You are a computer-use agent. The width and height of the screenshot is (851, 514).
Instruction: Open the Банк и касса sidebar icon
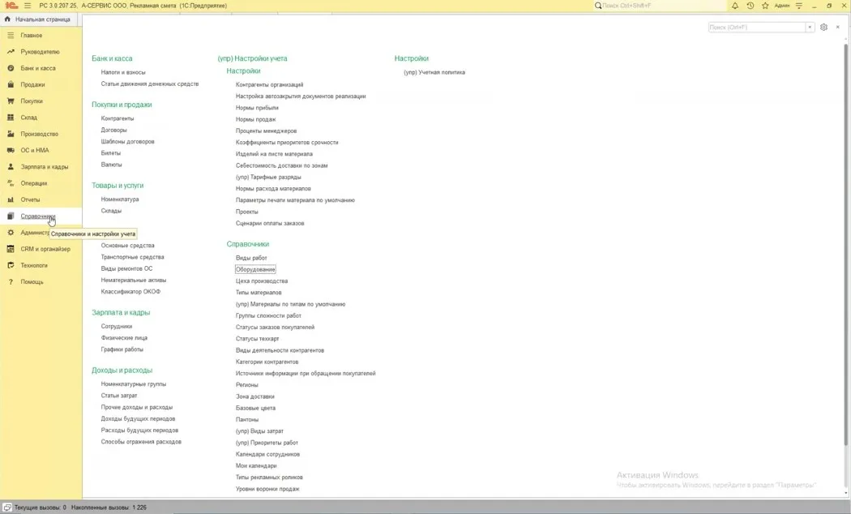pos(11,68)
